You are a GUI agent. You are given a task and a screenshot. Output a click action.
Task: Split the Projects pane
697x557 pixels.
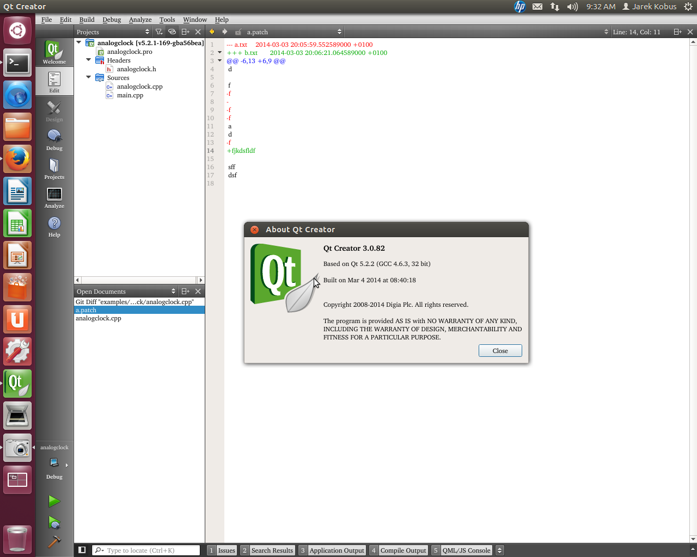tap(186, 32)
